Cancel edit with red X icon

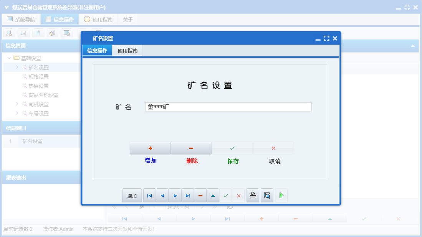pyautogui.click(x=238, y=195)
